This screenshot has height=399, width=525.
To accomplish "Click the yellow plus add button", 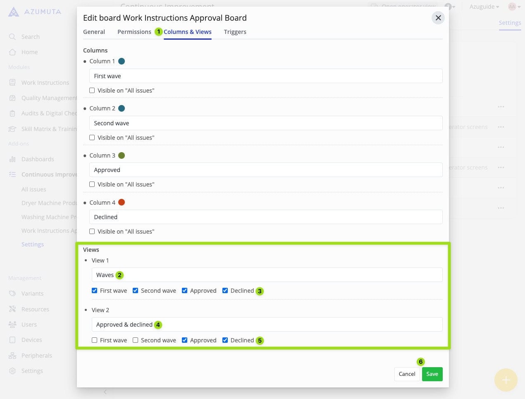I will (x=506, y=380).
